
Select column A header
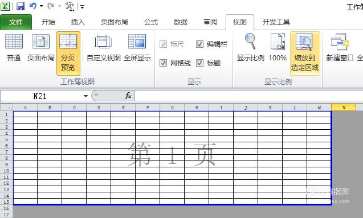coord(25,108)
